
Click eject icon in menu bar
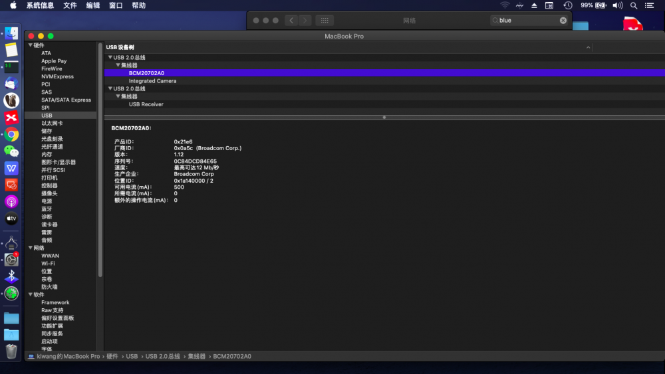[x=535, y=5]
